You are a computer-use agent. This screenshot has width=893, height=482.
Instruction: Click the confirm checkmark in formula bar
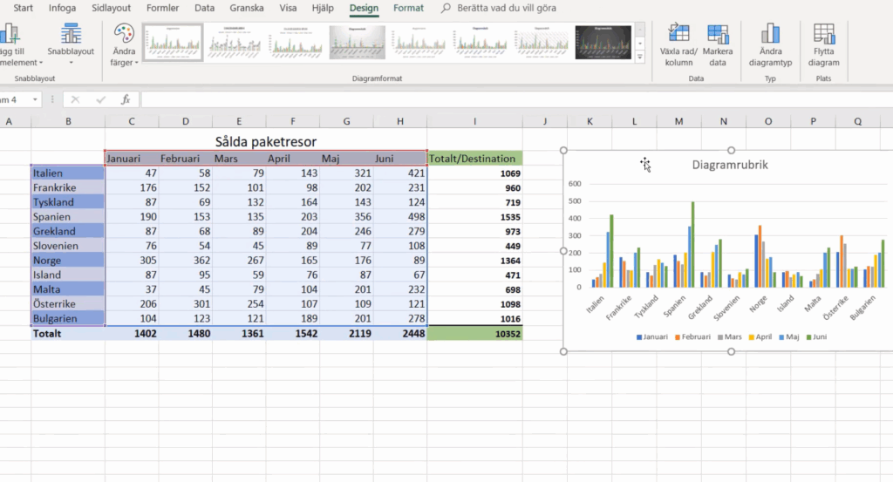coord(101,99)
